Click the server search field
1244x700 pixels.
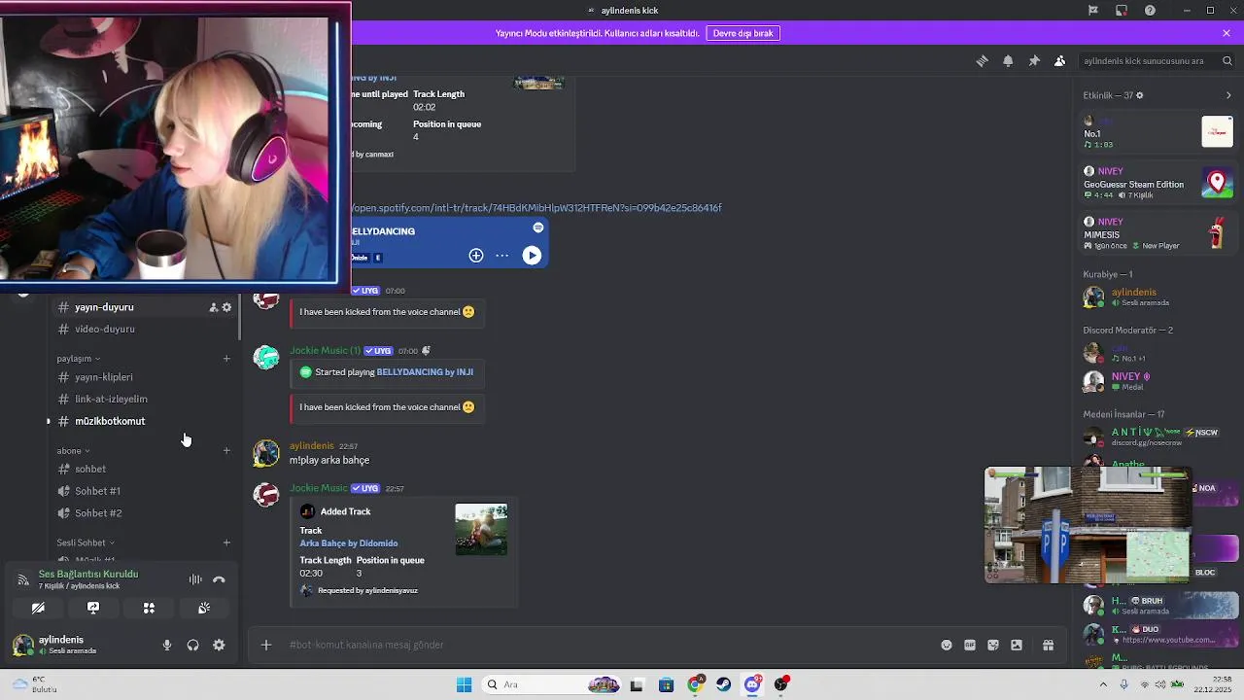coord(1157,60)
